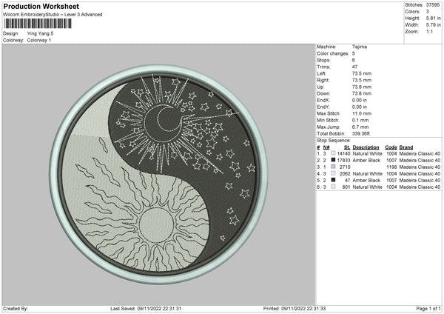Click the color swatch in stop sequence row 4
Screen dimensions: 444x314
[x=334, y=173]
